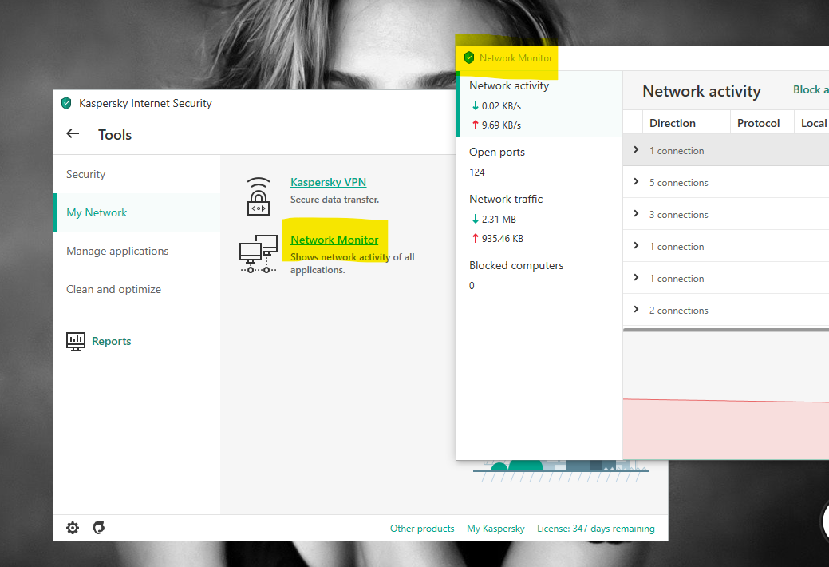829x567 pixels.
Task: Sort by the Protocol column header
Action: tap(762, 123)
